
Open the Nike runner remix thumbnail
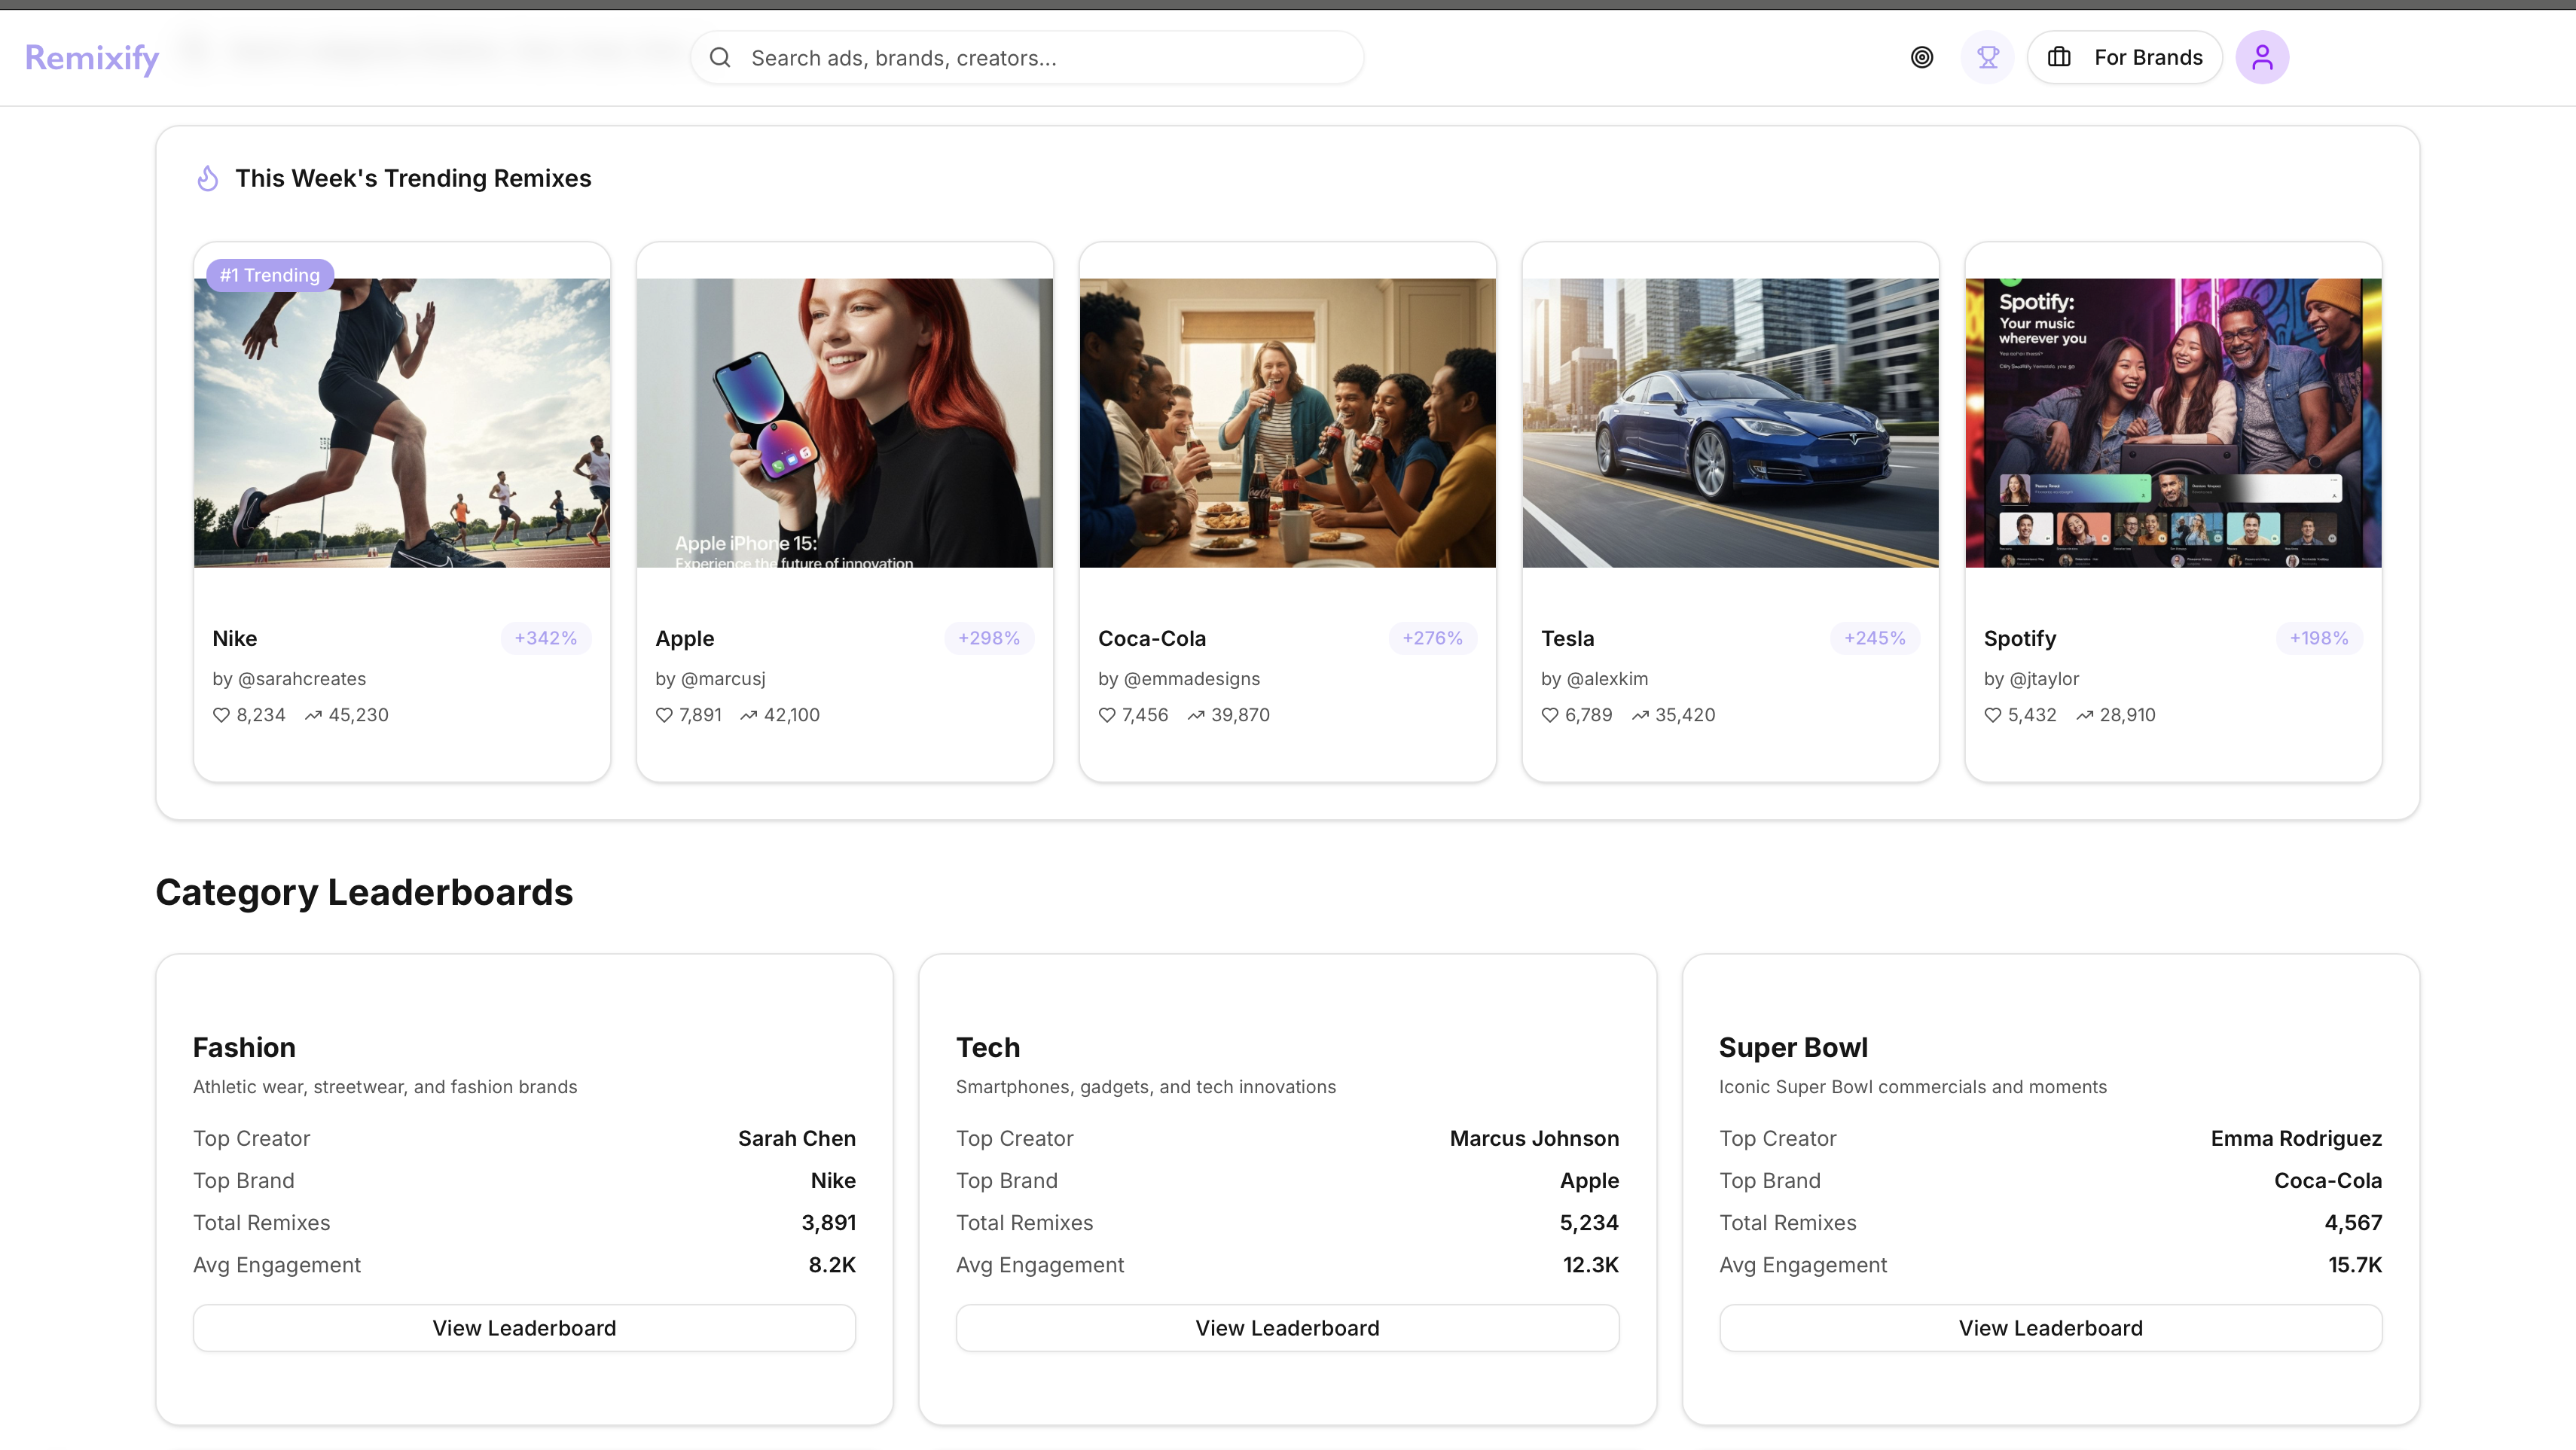[x=402, y=422]
